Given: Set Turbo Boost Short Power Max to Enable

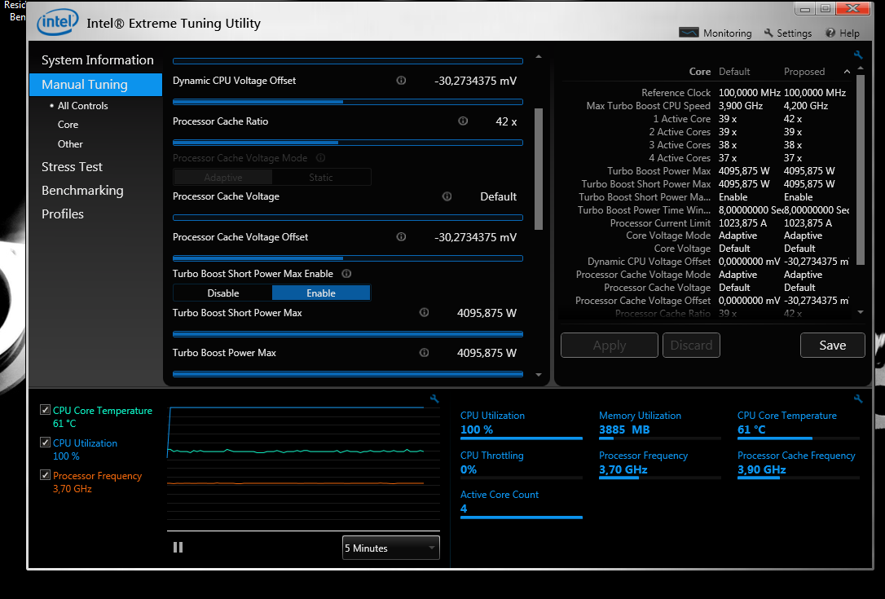Looking at the screenshot, I should (321, 293).
